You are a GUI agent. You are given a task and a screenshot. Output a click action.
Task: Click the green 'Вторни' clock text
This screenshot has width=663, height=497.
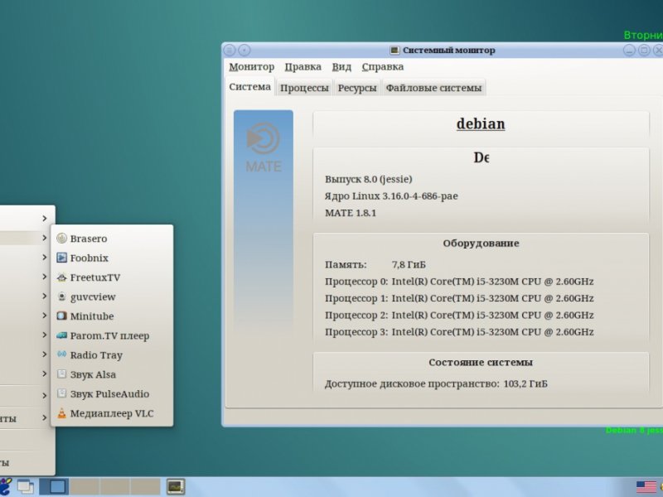643,35
